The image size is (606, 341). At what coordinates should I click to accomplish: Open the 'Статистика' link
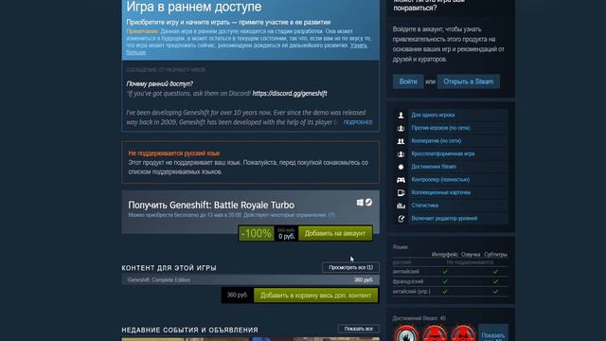pos(424,206)
